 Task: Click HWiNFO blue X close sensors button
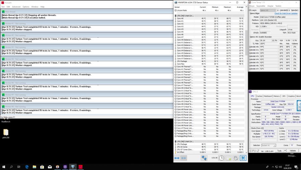243,158
